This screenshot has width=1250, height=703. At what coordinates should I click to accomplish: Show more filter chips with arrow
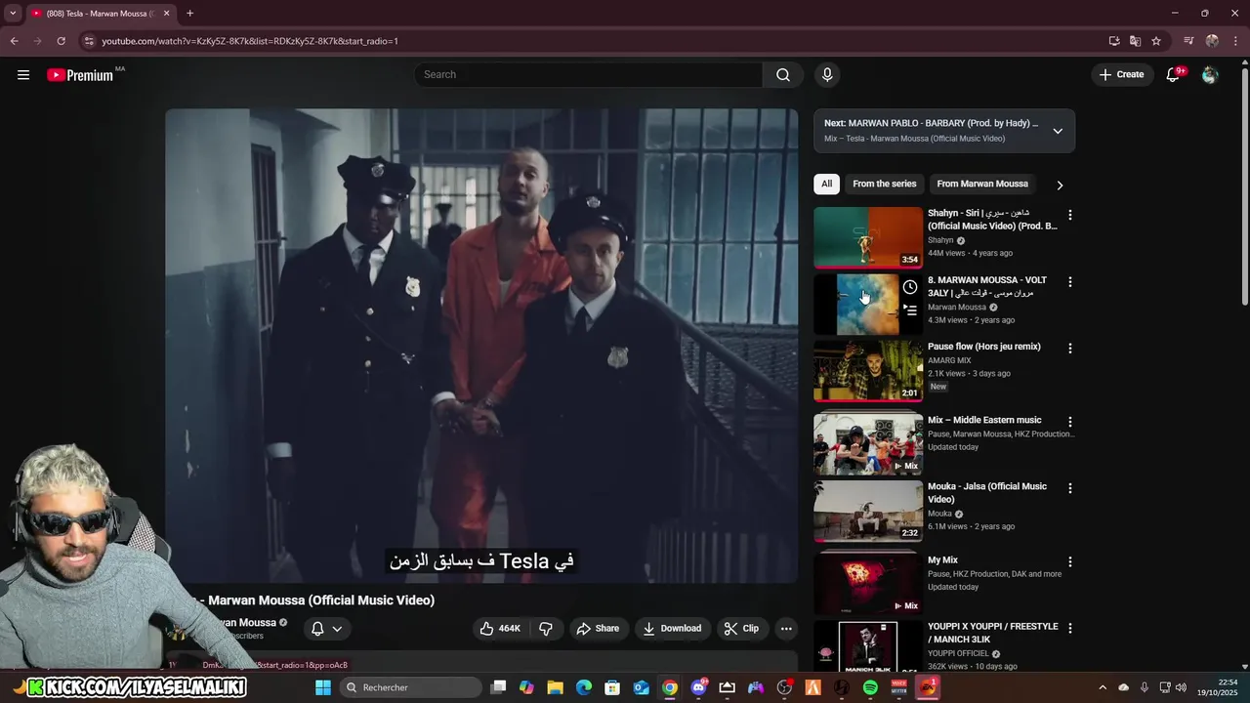[1060, 185]
